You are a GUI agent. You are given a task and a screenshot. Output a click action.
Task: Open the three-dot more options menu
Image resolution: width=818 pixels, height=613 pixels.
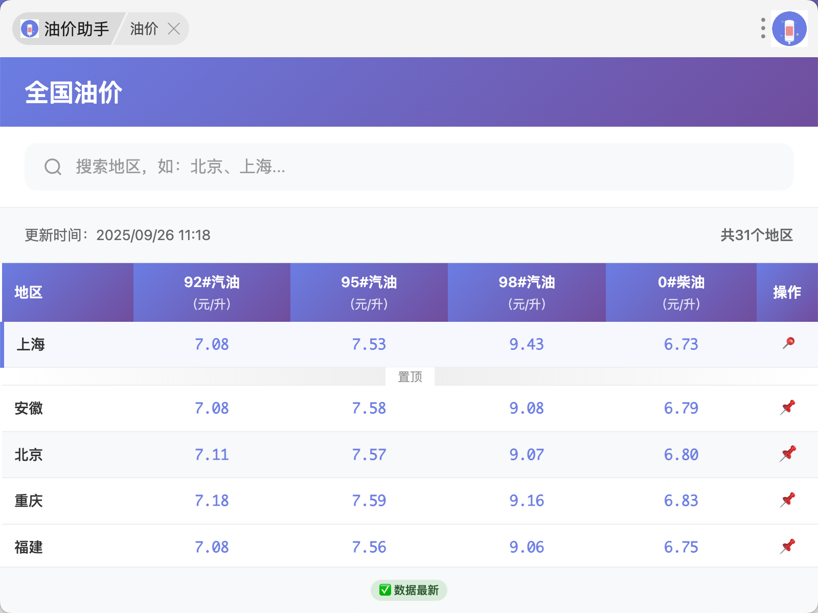tap(763, 29)
